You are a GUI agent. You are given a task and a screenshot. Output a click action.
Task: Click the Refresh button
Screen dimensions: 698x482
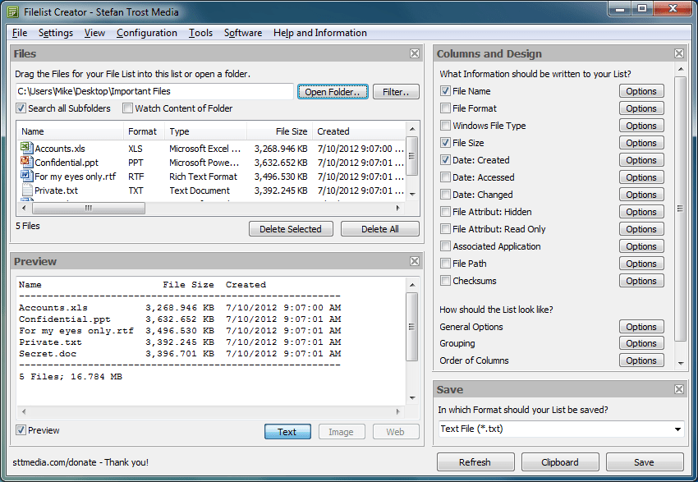click(475, 462)
